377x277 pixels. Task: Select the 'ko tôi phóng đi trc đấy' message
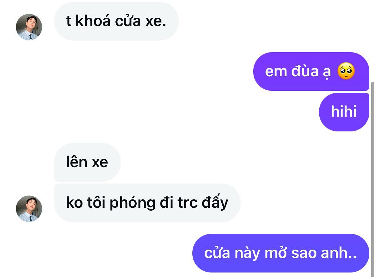click(147, 203)
